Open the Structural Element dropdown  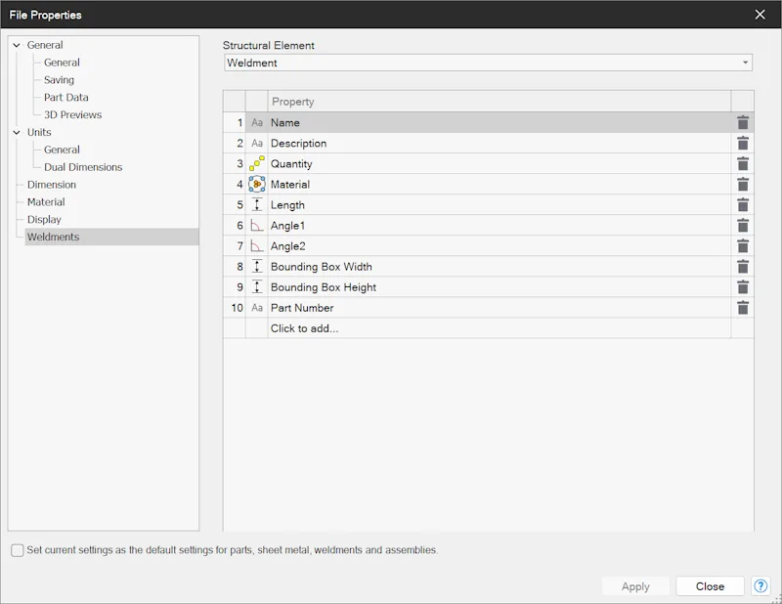point(488,63)
